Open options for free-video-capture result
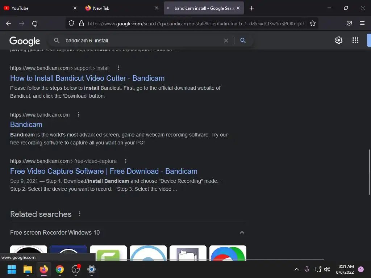 point(126,161)
